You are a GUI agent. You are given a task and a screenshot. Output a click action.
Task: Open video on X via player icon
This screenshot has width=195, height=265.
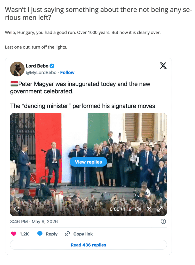coord(149,209)
